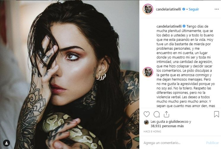Follow the account with Seguir
Image resolution: width=221 pixels, height=149 pixels.
pyautogui.click(x=194, y=9)
